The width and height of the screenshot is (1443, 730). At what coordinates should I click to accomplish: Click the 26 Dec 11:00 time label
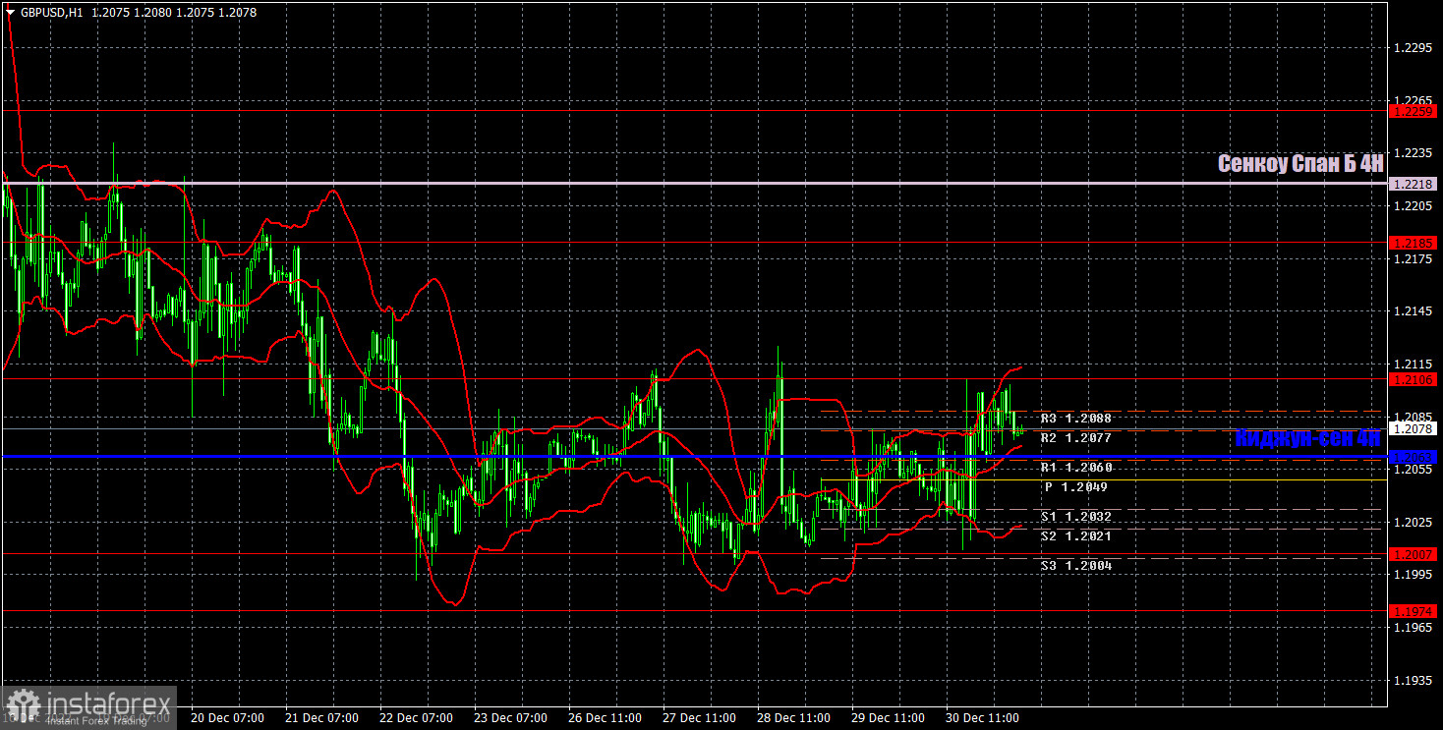click(x=606, y=718)
